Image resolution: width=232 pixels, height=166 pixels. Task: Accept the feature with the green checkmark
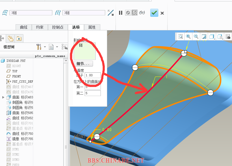coord(154,13)
